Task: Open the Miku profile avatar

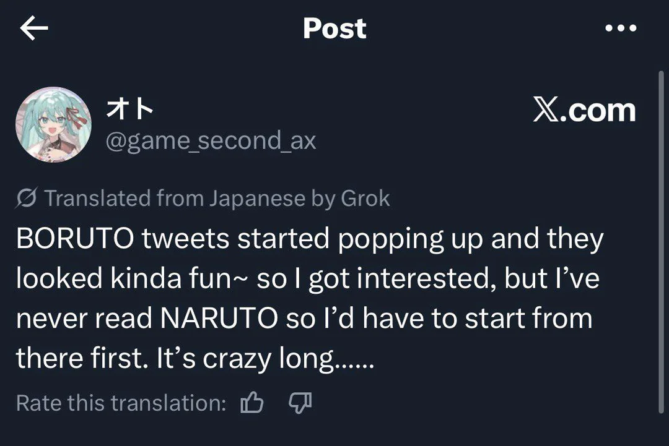Action: (53, 123)
